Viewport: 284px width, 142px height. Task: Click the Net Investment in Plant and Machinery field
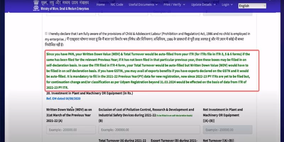coord(228,130)
